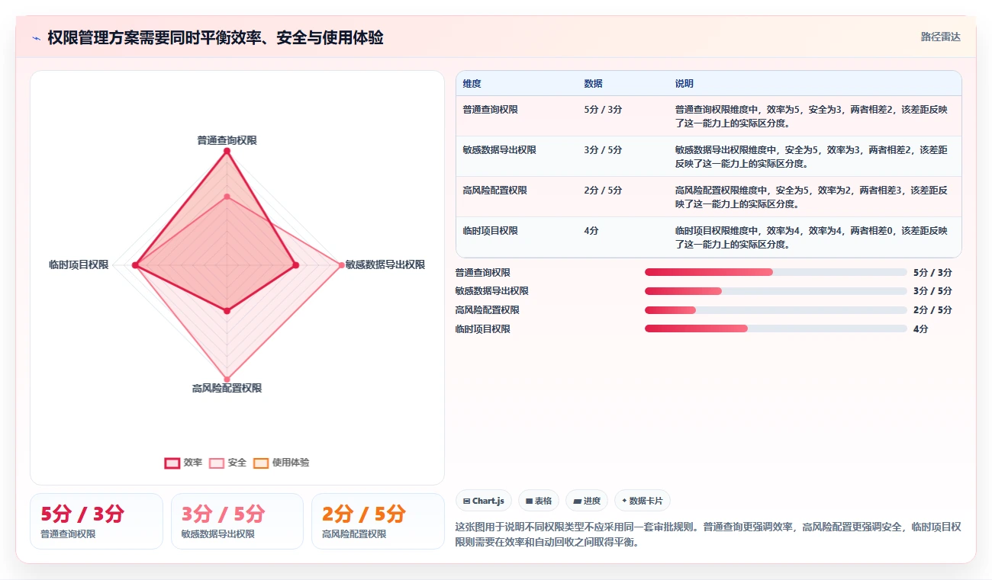Click the small icon in the 表格 tag

[x=529, y=501]
